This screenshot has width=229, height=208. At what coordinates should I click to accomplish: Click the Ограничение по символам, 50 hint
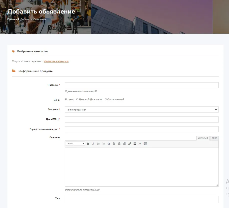(x=81, y=91)
